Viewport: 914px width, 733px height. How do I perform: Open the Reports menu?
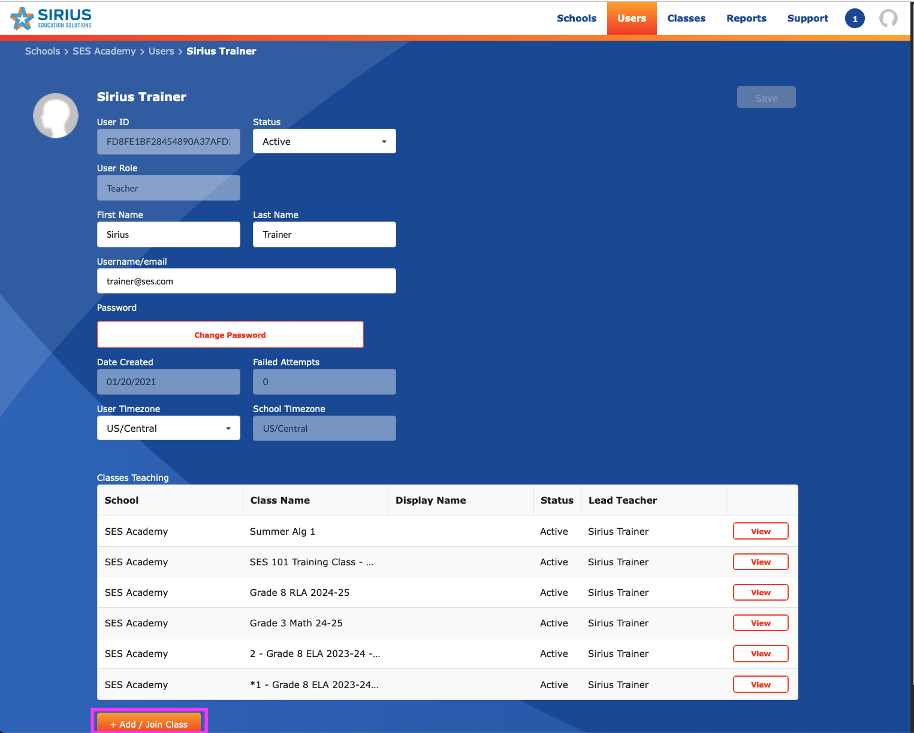[x=746, y=19]
